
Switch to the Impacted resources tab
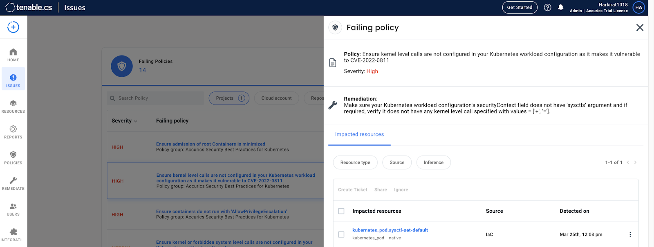coord(359,134)
